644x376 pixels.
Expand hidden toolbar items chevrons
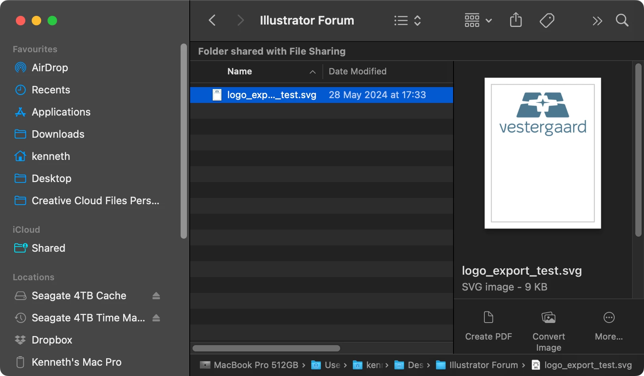[x=597, y=21]
